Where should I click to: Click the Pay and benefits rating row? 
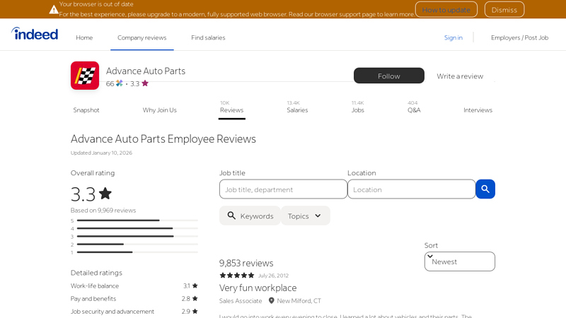pyautogui.click(x=134, y=298)
